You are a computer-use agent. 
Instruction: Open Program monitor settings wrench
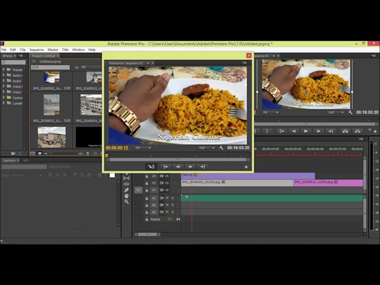(350, 112)
